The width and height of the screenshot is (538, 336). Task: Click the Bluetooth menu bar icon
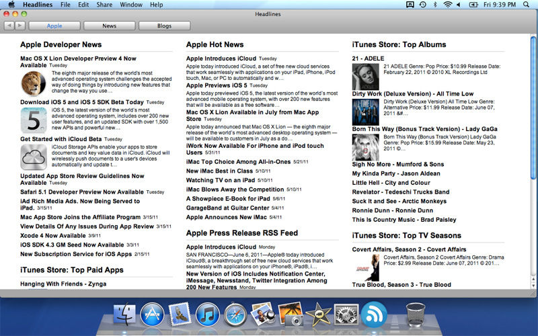pyautogui.click(x=435, y=5)
